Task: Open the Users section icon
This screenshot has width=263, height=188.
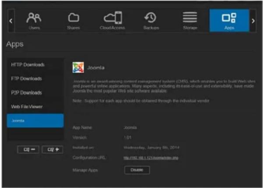Action: click(34, 18)
